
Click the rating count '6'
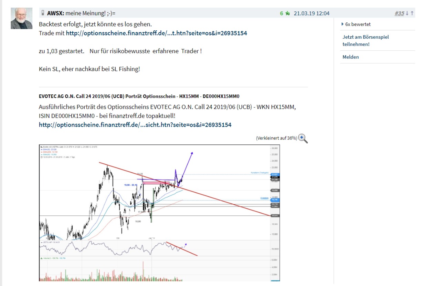tap(281, 13)
